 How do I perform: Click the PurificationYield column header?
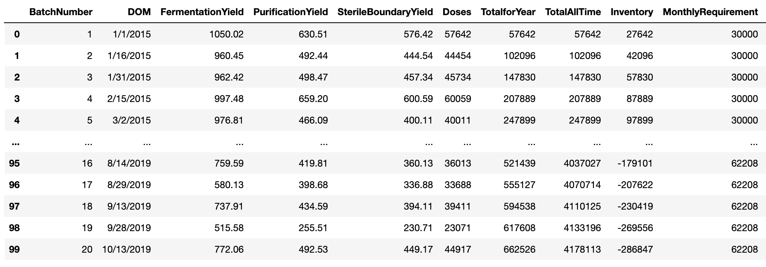coord(291,12)
